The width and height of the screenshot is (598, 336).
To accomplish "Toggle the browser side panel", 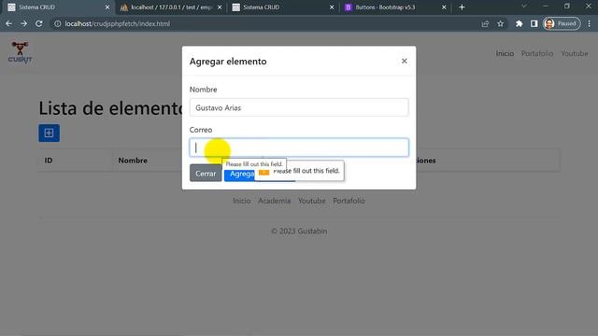I will 534,23.
